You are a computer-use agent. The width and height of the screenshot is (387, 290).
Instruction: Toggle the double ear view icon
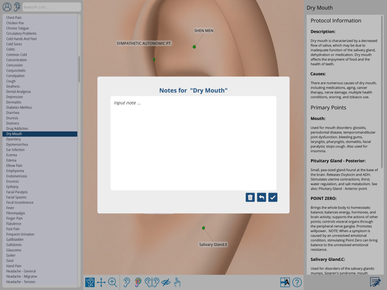click(152, 282)
